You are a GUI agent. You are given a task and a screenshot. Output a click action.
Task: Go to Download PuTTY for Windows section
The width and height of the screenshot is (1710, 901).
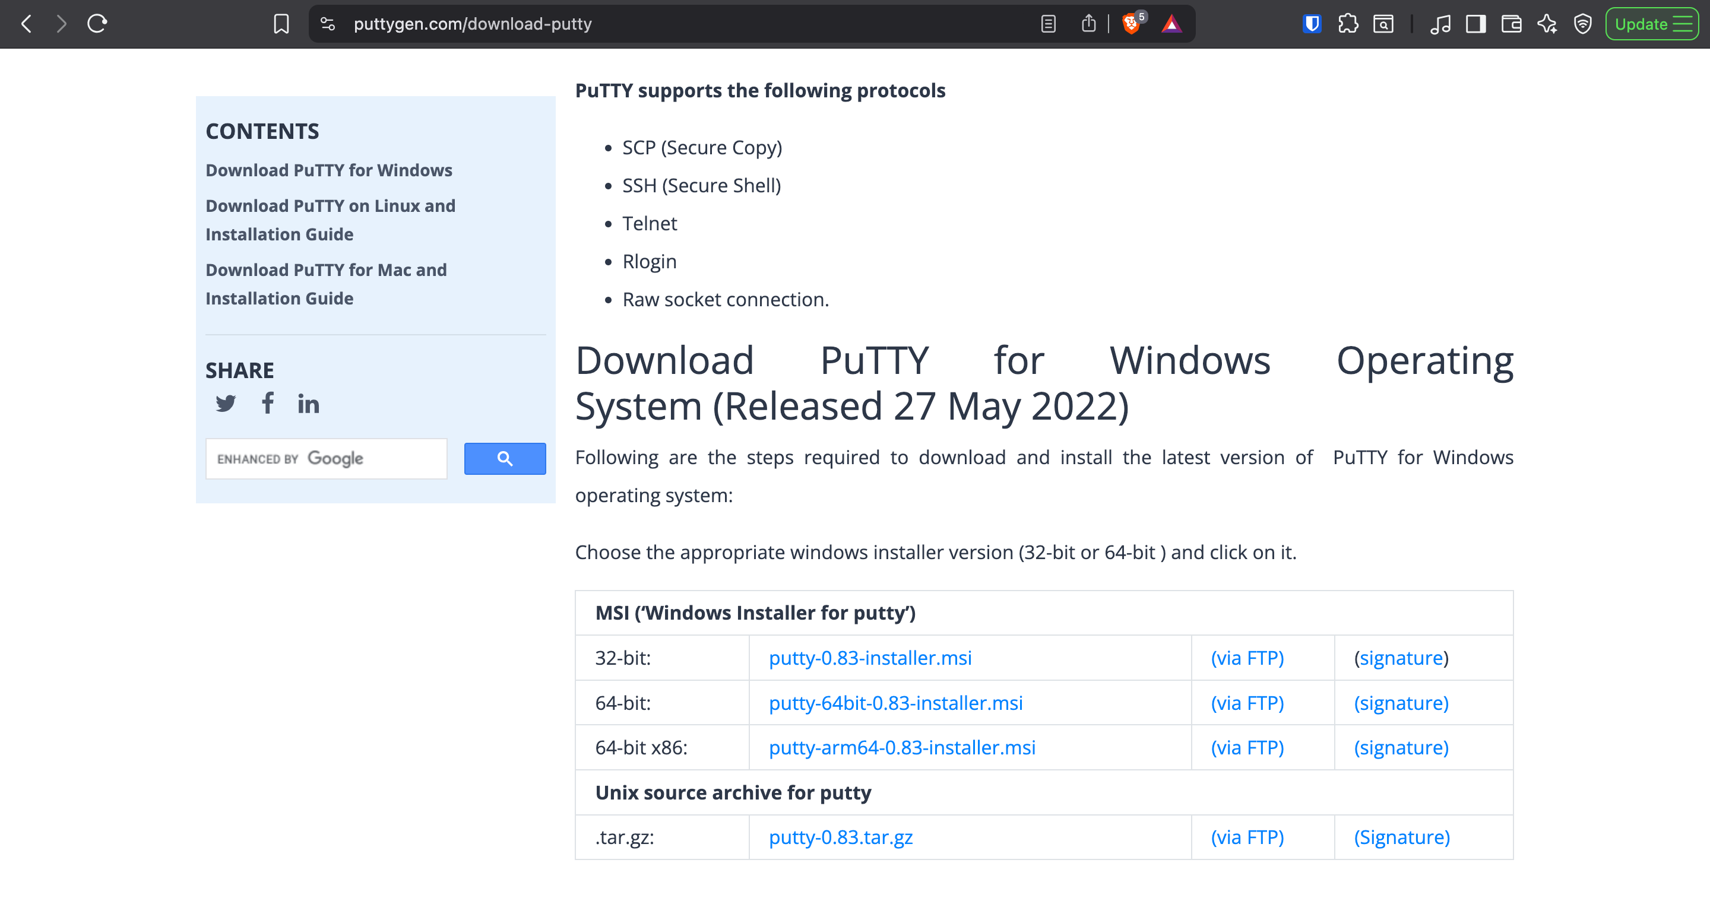328,170
